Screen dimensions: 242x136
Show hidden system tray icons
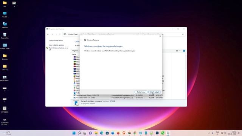pyautogui.click(x=209, y=133)
